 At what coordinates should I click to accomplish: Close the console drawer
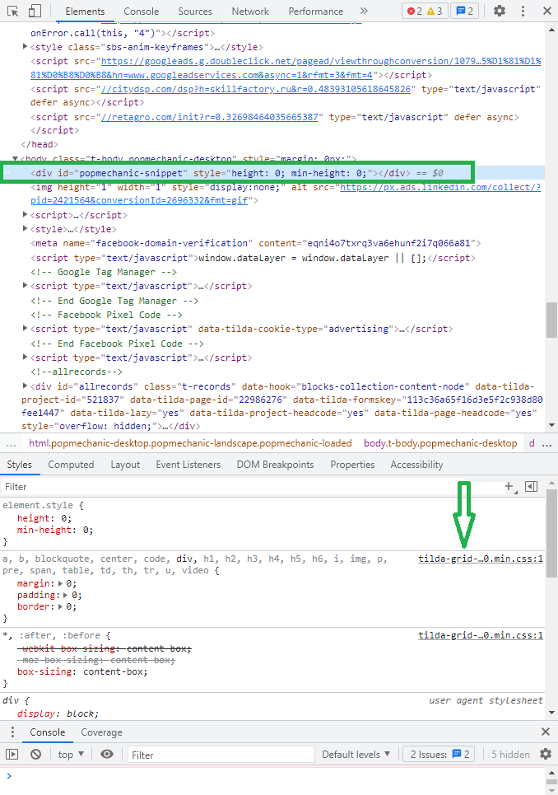coord(546,732)
